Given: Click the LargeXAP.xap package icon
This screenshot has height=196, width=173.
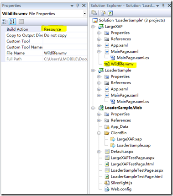Looking at the screenshot, I should (x=113, y=139).
